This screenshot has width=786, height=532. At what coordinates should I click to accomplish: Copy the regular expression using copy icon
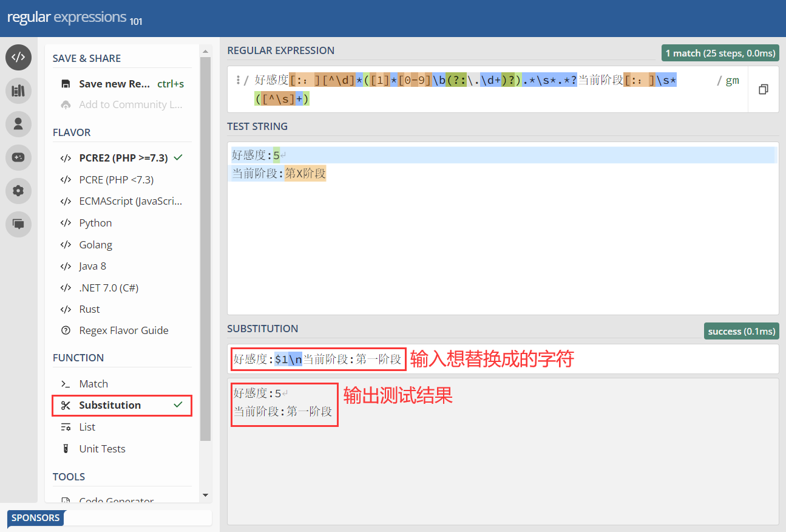coord(763,89)
